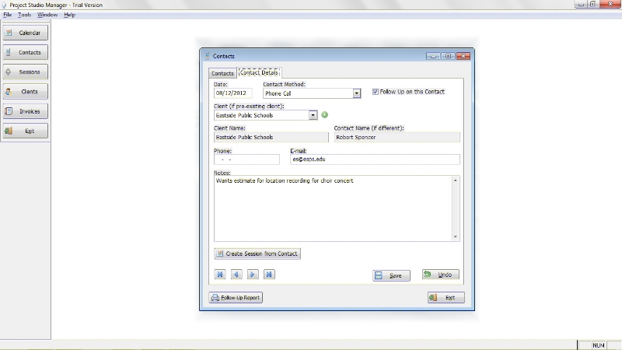The image size is (622, 350).
Task: Open Sessions from the sidebar
Action: (x=26, y=72)
